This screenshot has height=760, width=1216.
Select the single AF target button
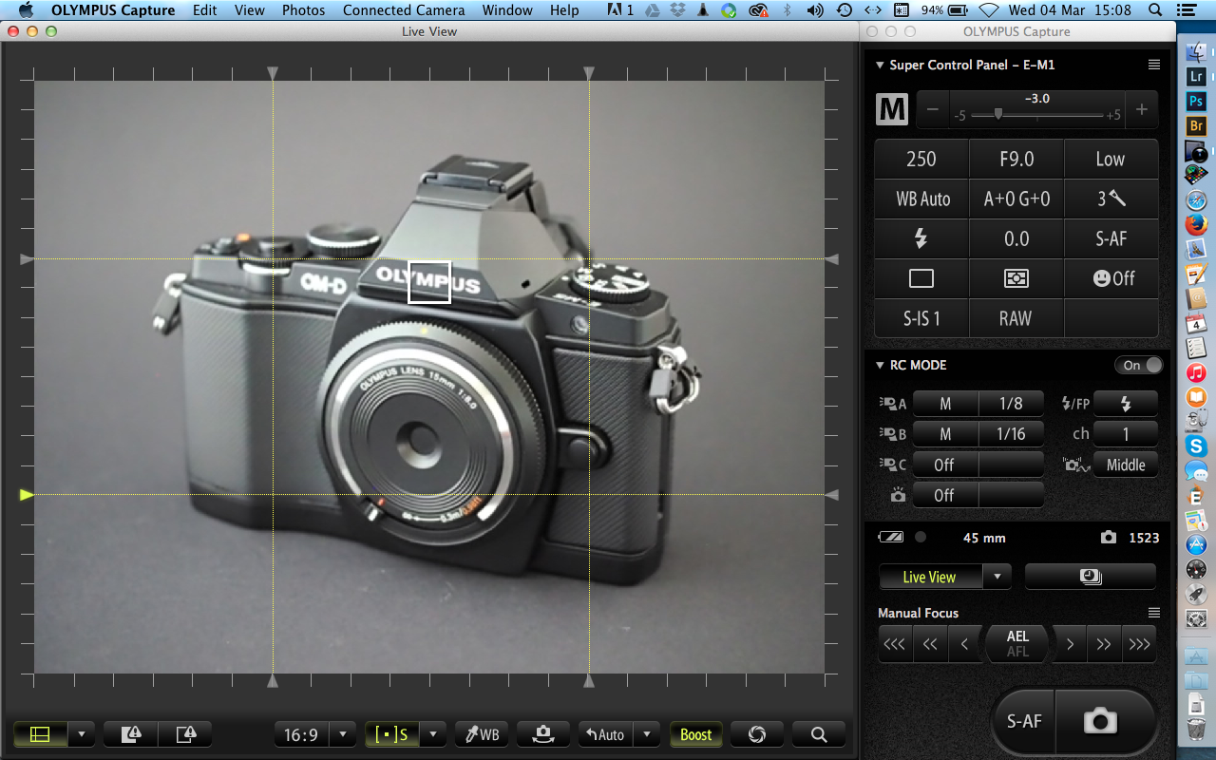(391, 734)
